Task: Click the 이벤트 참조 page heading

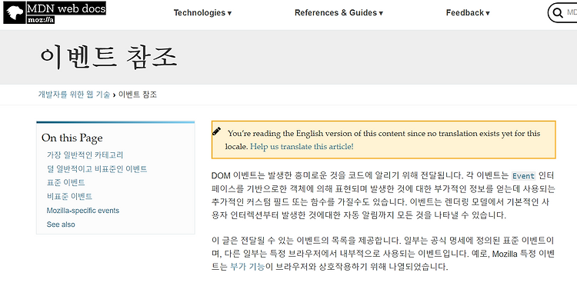Action: pos(108,58)
